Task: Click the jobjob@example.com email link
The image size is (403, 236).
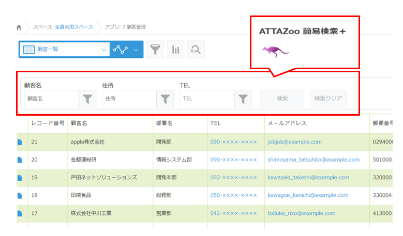Action: pos(294,142)
